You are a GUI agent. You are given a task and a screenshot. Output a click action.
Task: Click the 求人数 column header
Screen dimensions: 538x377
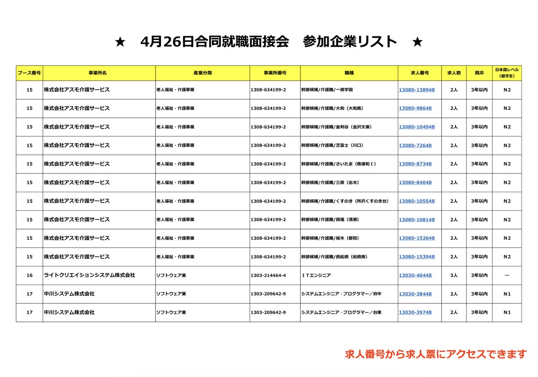454,73
